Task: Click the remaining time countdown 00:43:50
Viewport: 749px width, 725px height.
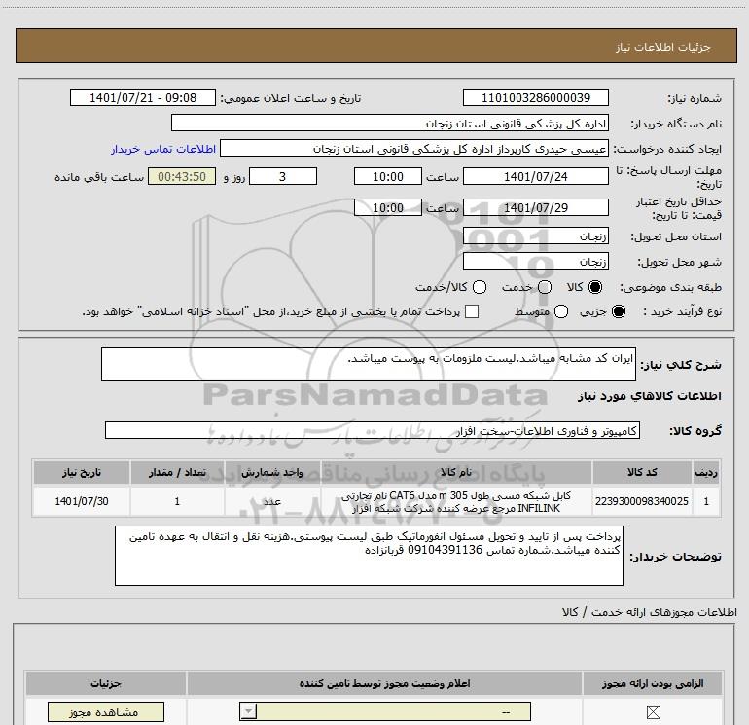Action: click(x=182, y=176)
